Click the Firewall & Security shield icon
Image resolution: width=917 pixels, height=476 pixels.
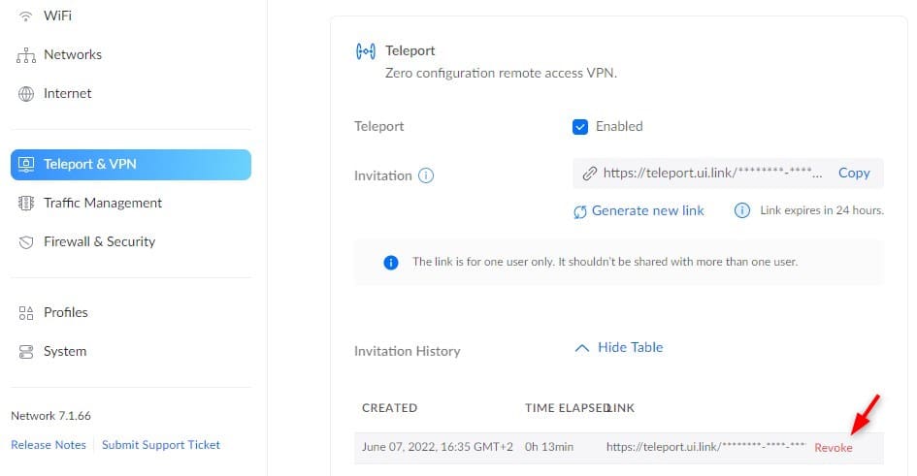click(x=26, y=241)
